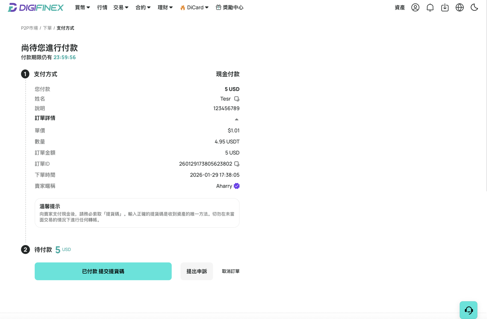
Task: Click the 提出申訴 appeal button
Action: pos(197,271)
